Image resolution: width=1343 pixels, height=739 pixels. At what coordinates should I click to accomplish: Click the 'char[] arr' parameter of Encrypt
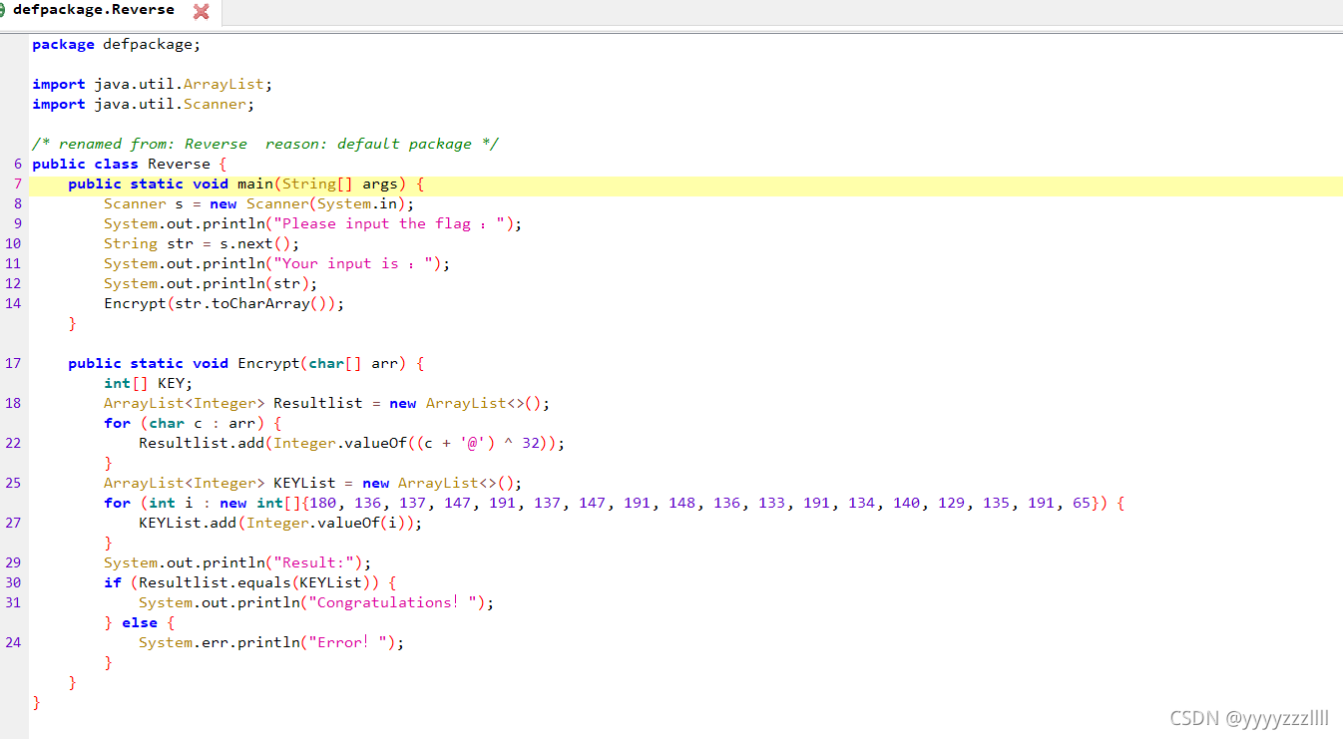pyautogui.click(x=353, y=363)
